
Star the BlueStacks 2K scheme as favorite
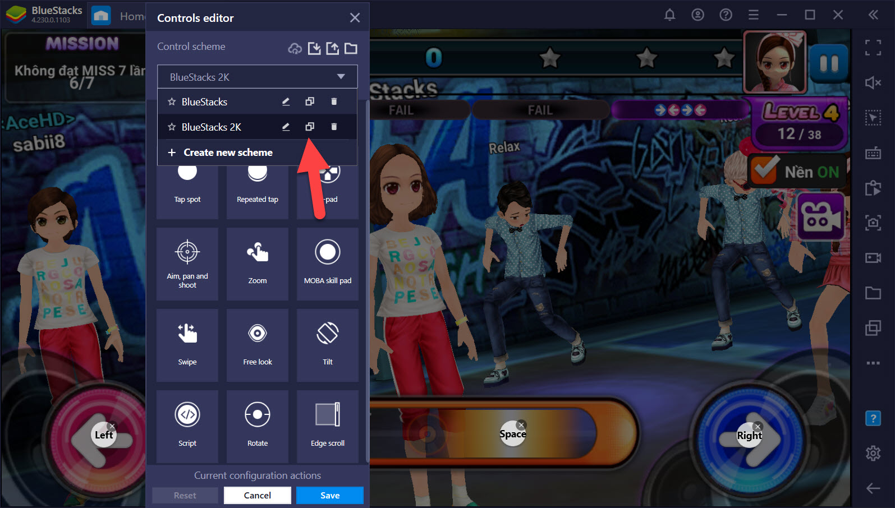pyautogui.click(x=172, y=127)
